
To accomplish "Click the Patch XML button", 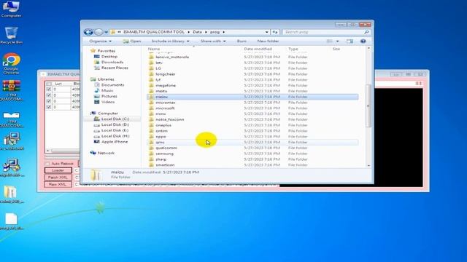I will (x=58, y=178).
